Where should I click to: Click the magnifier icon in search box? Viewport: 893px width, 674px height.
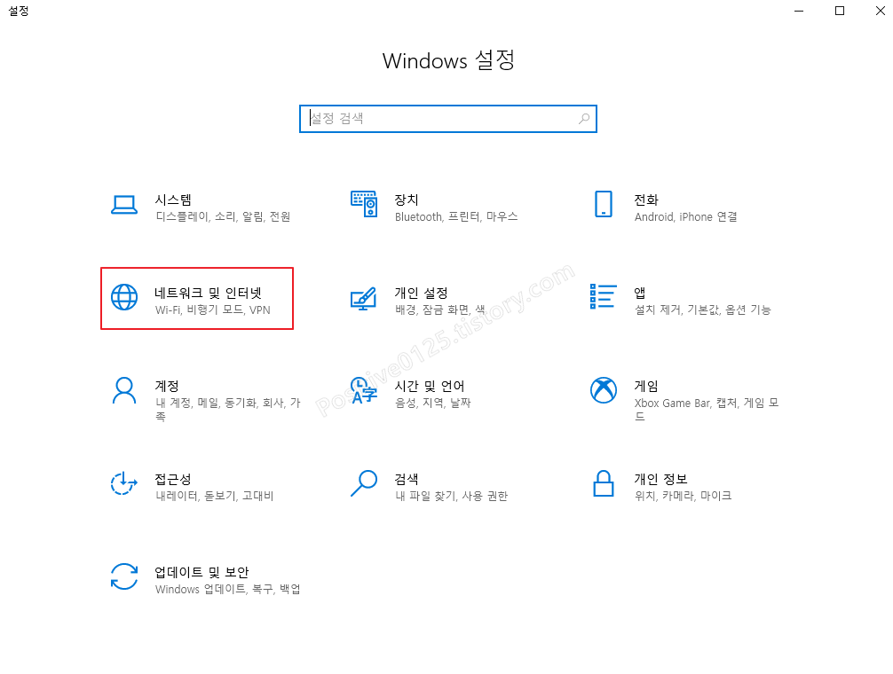click(584, 118)
